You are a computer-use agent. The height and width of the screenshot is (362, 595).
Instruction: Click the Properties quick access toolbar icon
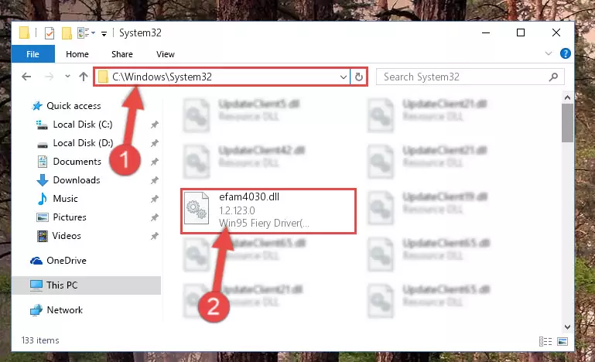(x=50, y=33)
